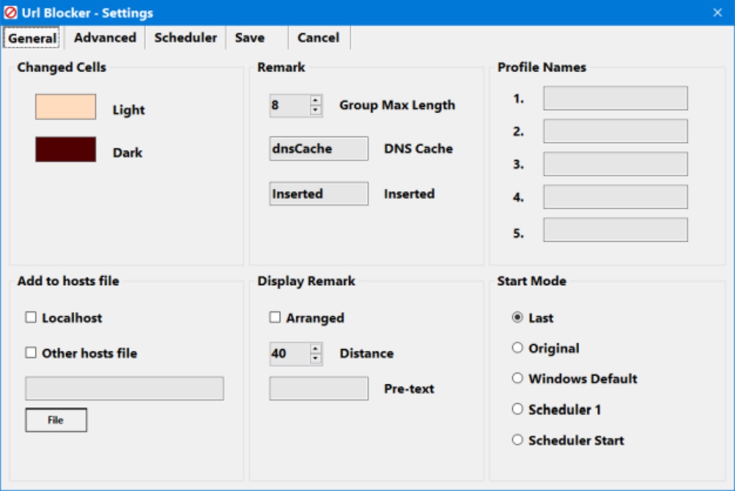Click the File browse button
Image resolution: width=735 pixels, height=491 pixels.
click(x=56, y=420)
